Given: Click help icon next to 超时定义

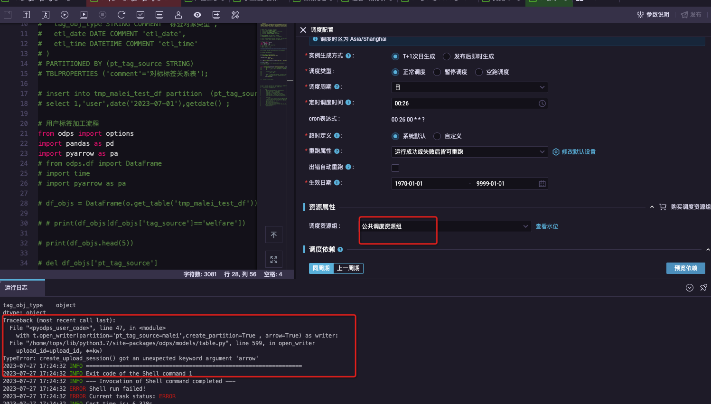Looking at the screenshot, I should (x=337, y=136).
